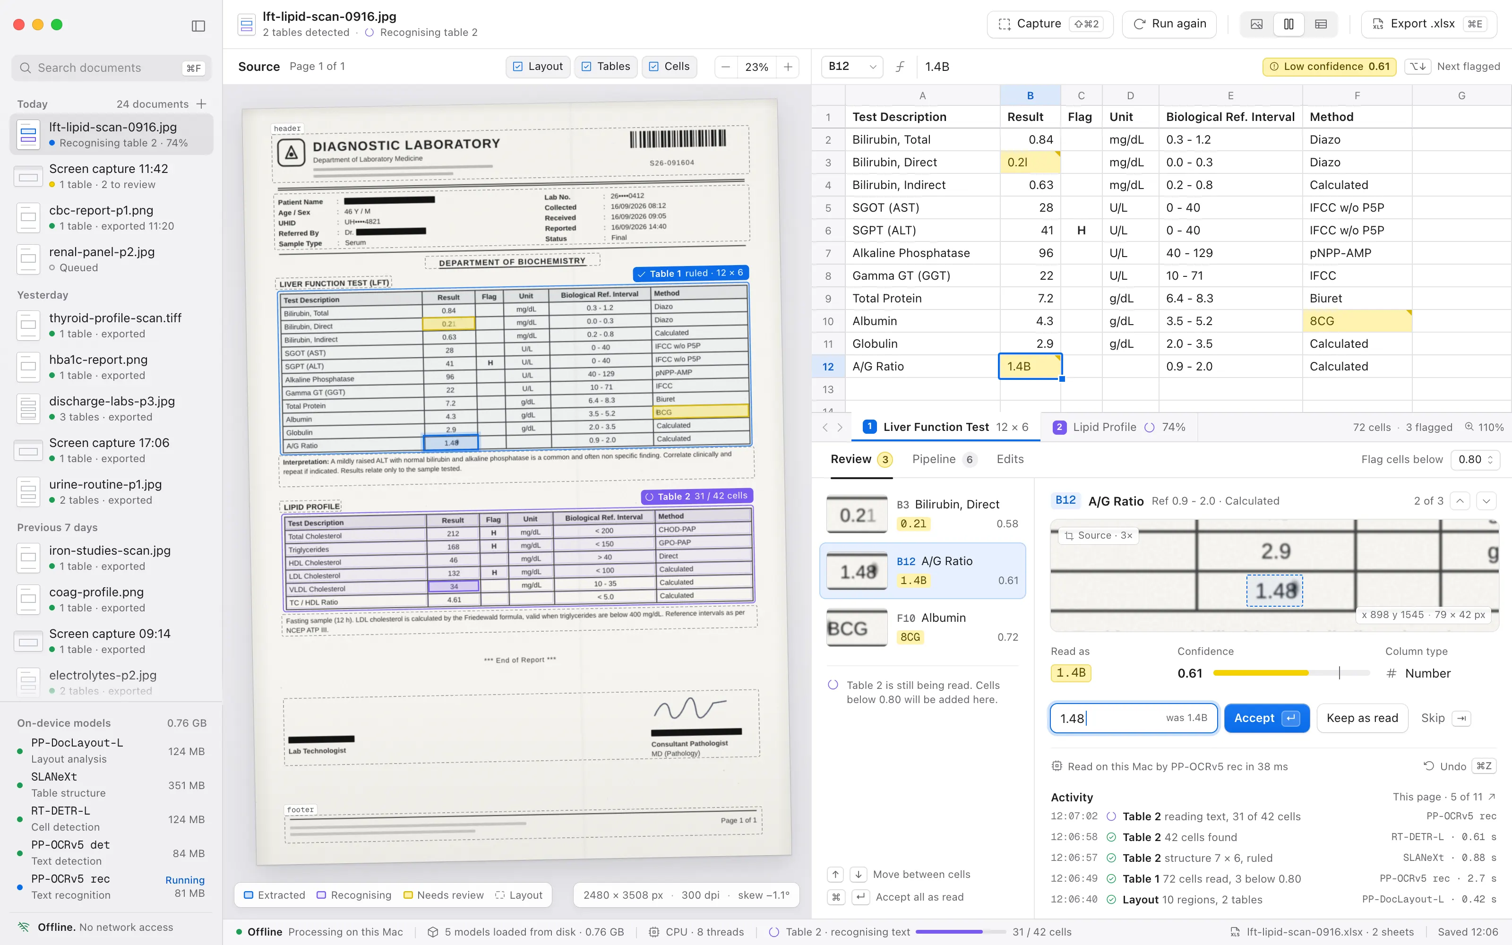Image resolution: width=1512 pixels, height=945 pixels.
Task: Click the Run again button
Action: coord(1169,24)
